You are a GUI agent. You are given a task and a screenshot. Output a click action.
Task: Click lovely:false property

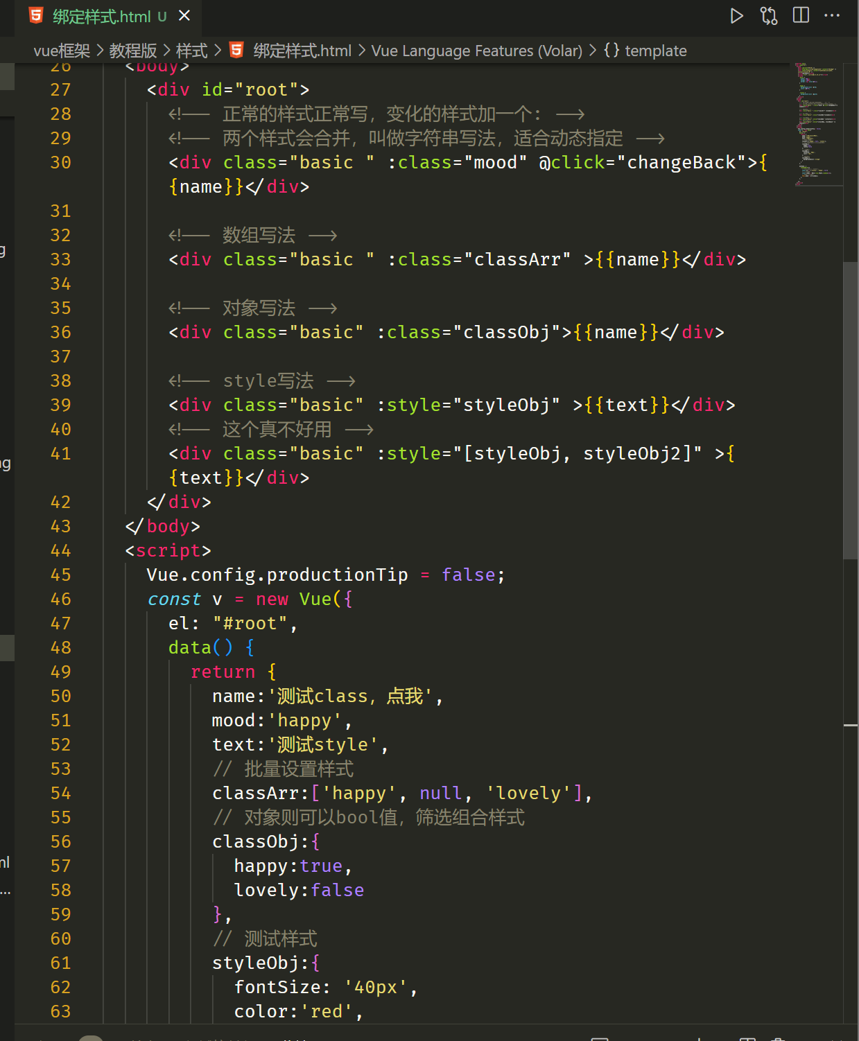[x=299, y=890]
